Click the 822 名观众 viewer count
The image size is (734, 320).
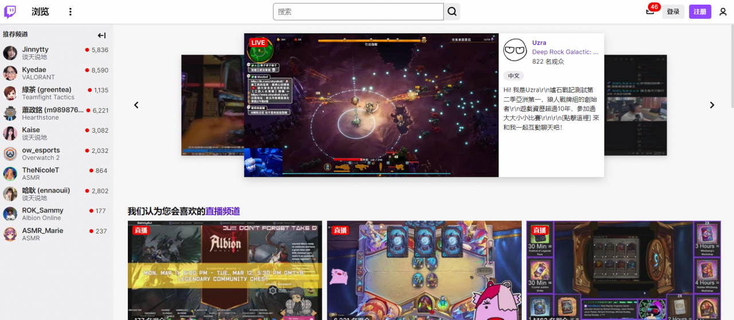548,61
